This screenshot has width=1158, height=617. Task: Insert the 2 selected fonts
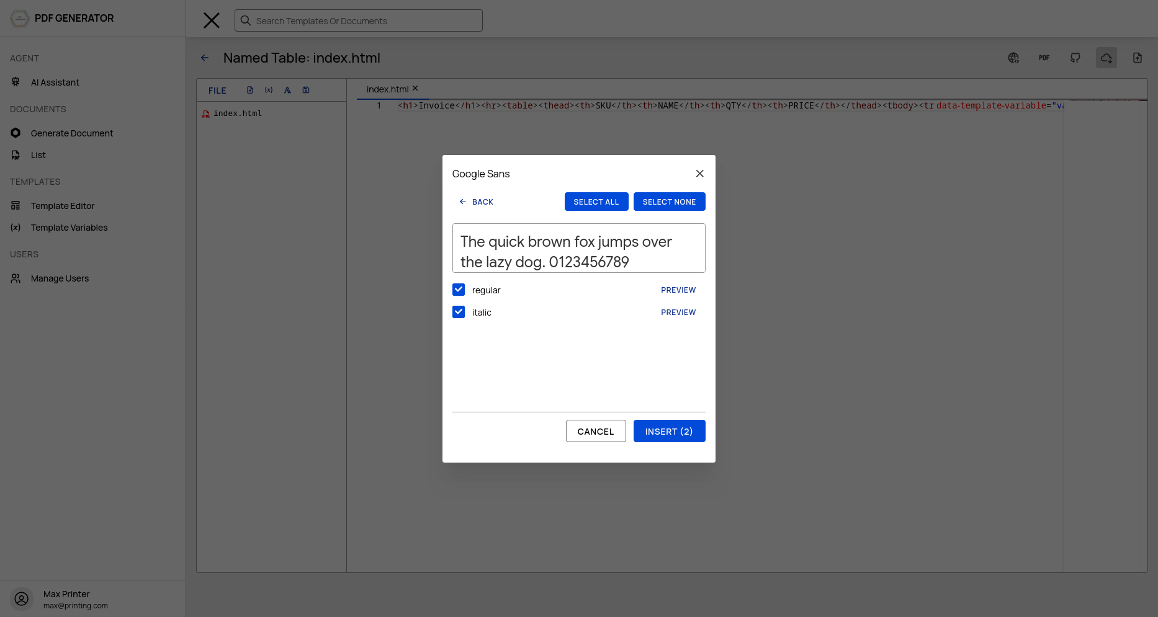(x=669, y=431)
